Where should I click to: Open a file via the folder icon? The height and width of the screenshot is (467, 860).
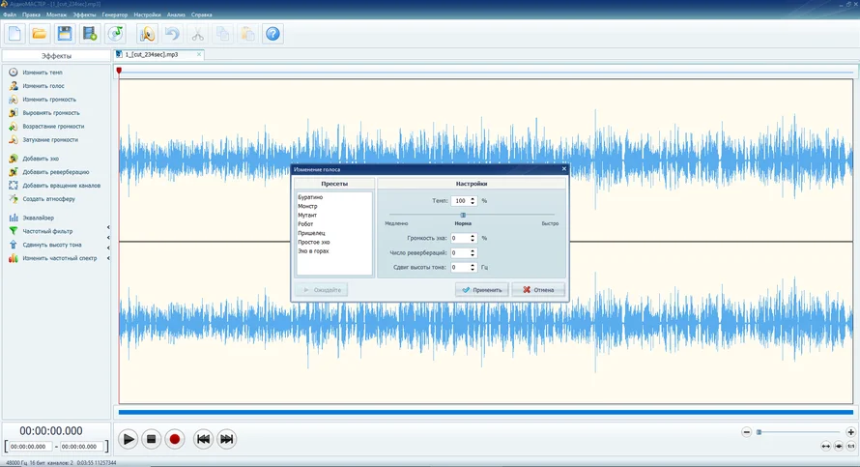pos(40,34)
